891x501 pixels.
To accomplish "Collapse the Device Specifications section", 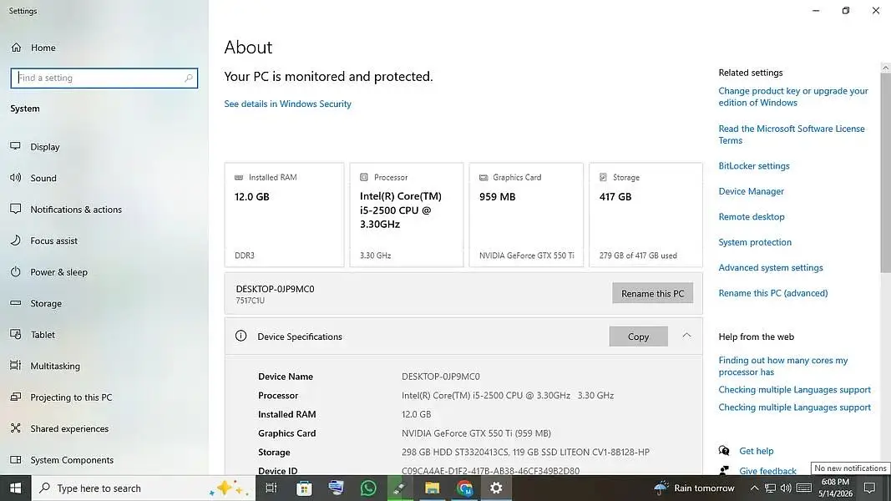I will tap(686, 336).
